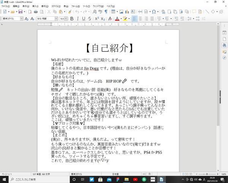Screen dimensions: 228x183
Task: Export directly as PDF icon
Action: 30,12
